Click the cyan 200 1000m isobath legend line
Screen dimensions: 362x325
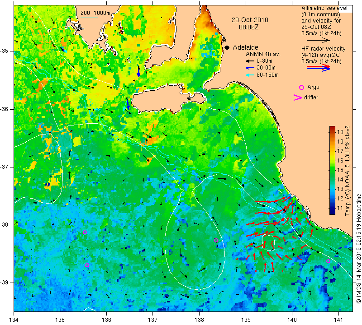click(89, 18)
